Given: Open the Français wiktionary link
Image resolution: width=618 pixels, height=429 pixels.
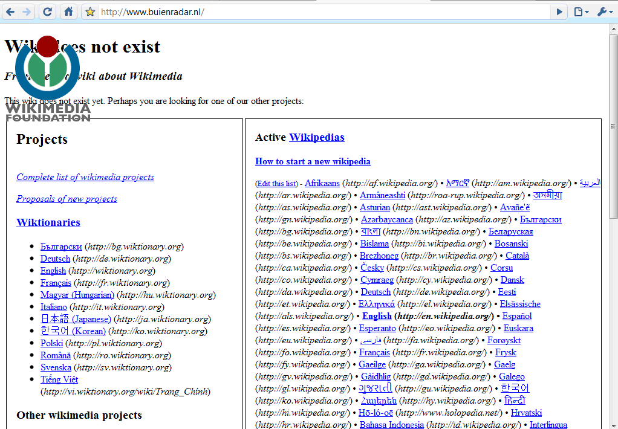Looking at the screenshot, I should 56,283.
